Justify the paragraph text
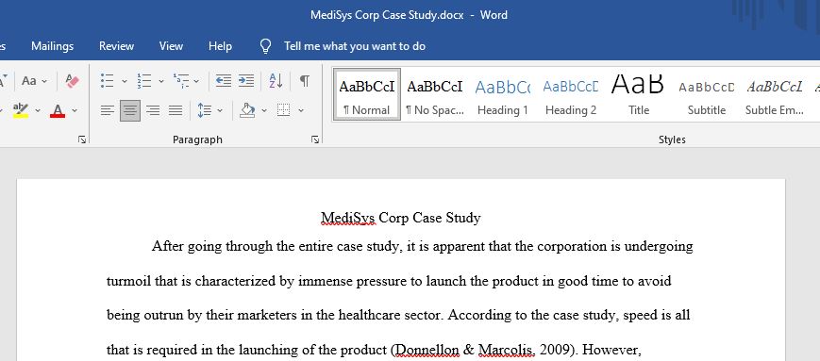The height and width of the screenshot is (361, 820). pos(176,110)
